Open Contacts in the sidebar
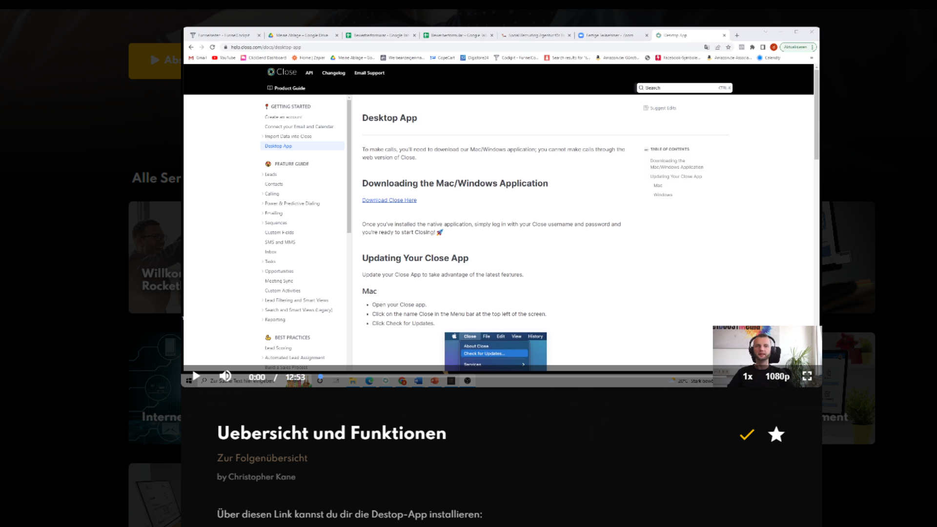This screenshot has width=937, height=527. [274, 184]
